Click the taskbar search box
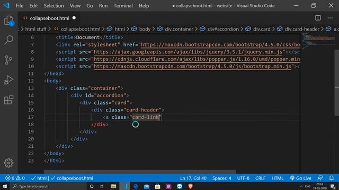This screenshot has width=339, height=190. point(49,186)
